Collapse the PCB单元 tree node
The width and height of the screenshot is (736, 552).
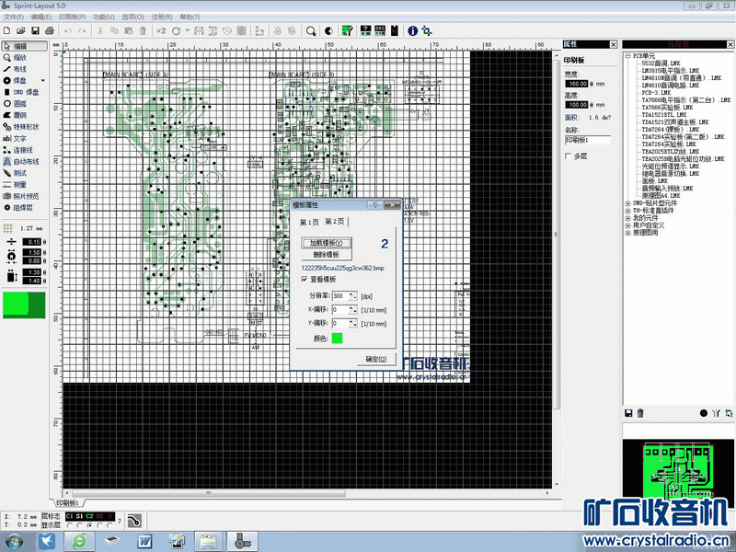[x=627, y=56]
